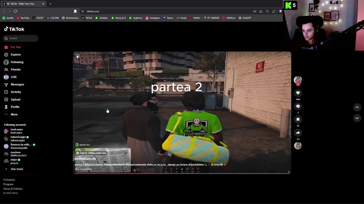Expand the Program footer section
This screenshot has width=364, height=204.
(x=8, y=184)
